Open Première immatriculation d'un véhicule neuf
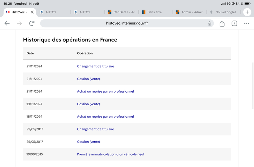 click(x=110, y=154)
